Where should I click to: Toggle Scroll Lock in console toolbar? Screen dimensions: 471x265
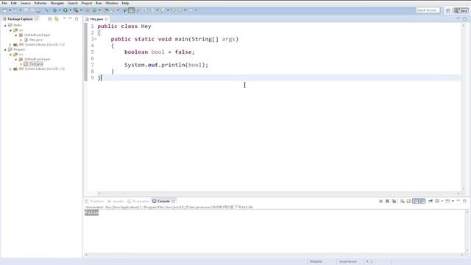[x=408, y=201]
